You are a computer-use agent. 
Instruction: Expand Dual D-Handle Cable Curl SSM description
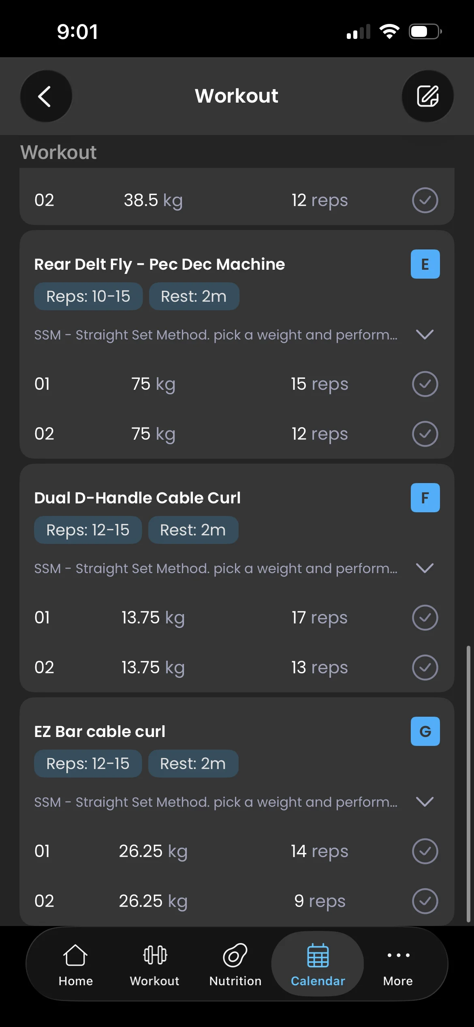pyautogui.click(x=425, y=568)
